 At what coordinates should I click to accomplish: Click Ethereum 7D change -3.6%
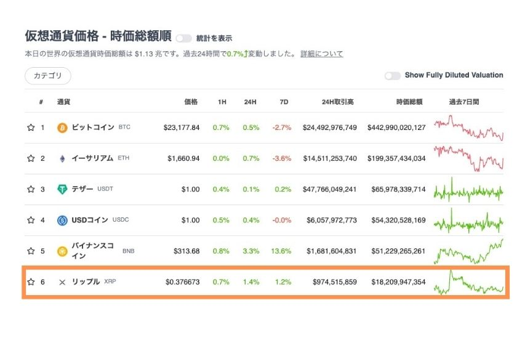(x=282, y=158)
